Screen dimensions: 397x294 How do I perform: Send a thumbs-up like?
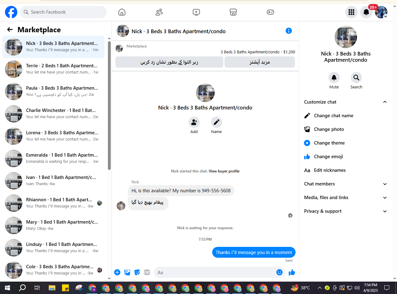tap(292, 272)
